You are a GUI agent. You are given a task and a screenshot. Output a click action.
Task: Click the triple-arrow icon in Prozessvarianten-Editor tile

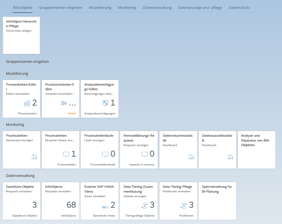64,103
